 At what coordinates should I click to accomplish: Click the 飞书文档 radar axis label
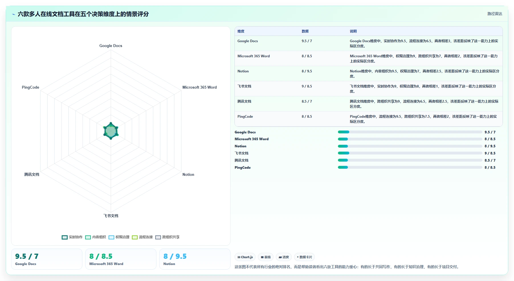click(x=111, y=216)
